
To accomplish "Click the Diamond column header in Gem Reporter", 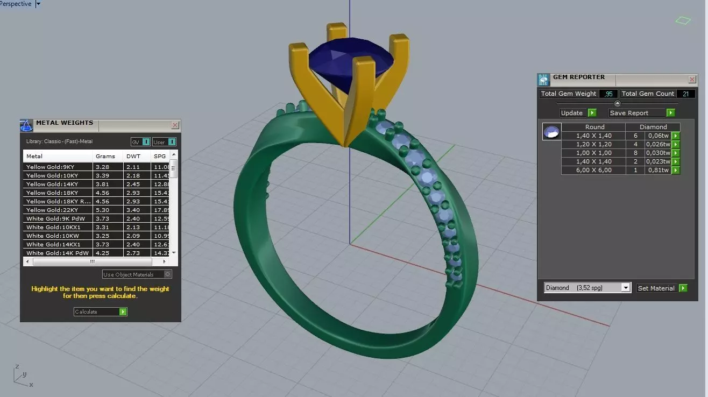I will pos(653,127).
